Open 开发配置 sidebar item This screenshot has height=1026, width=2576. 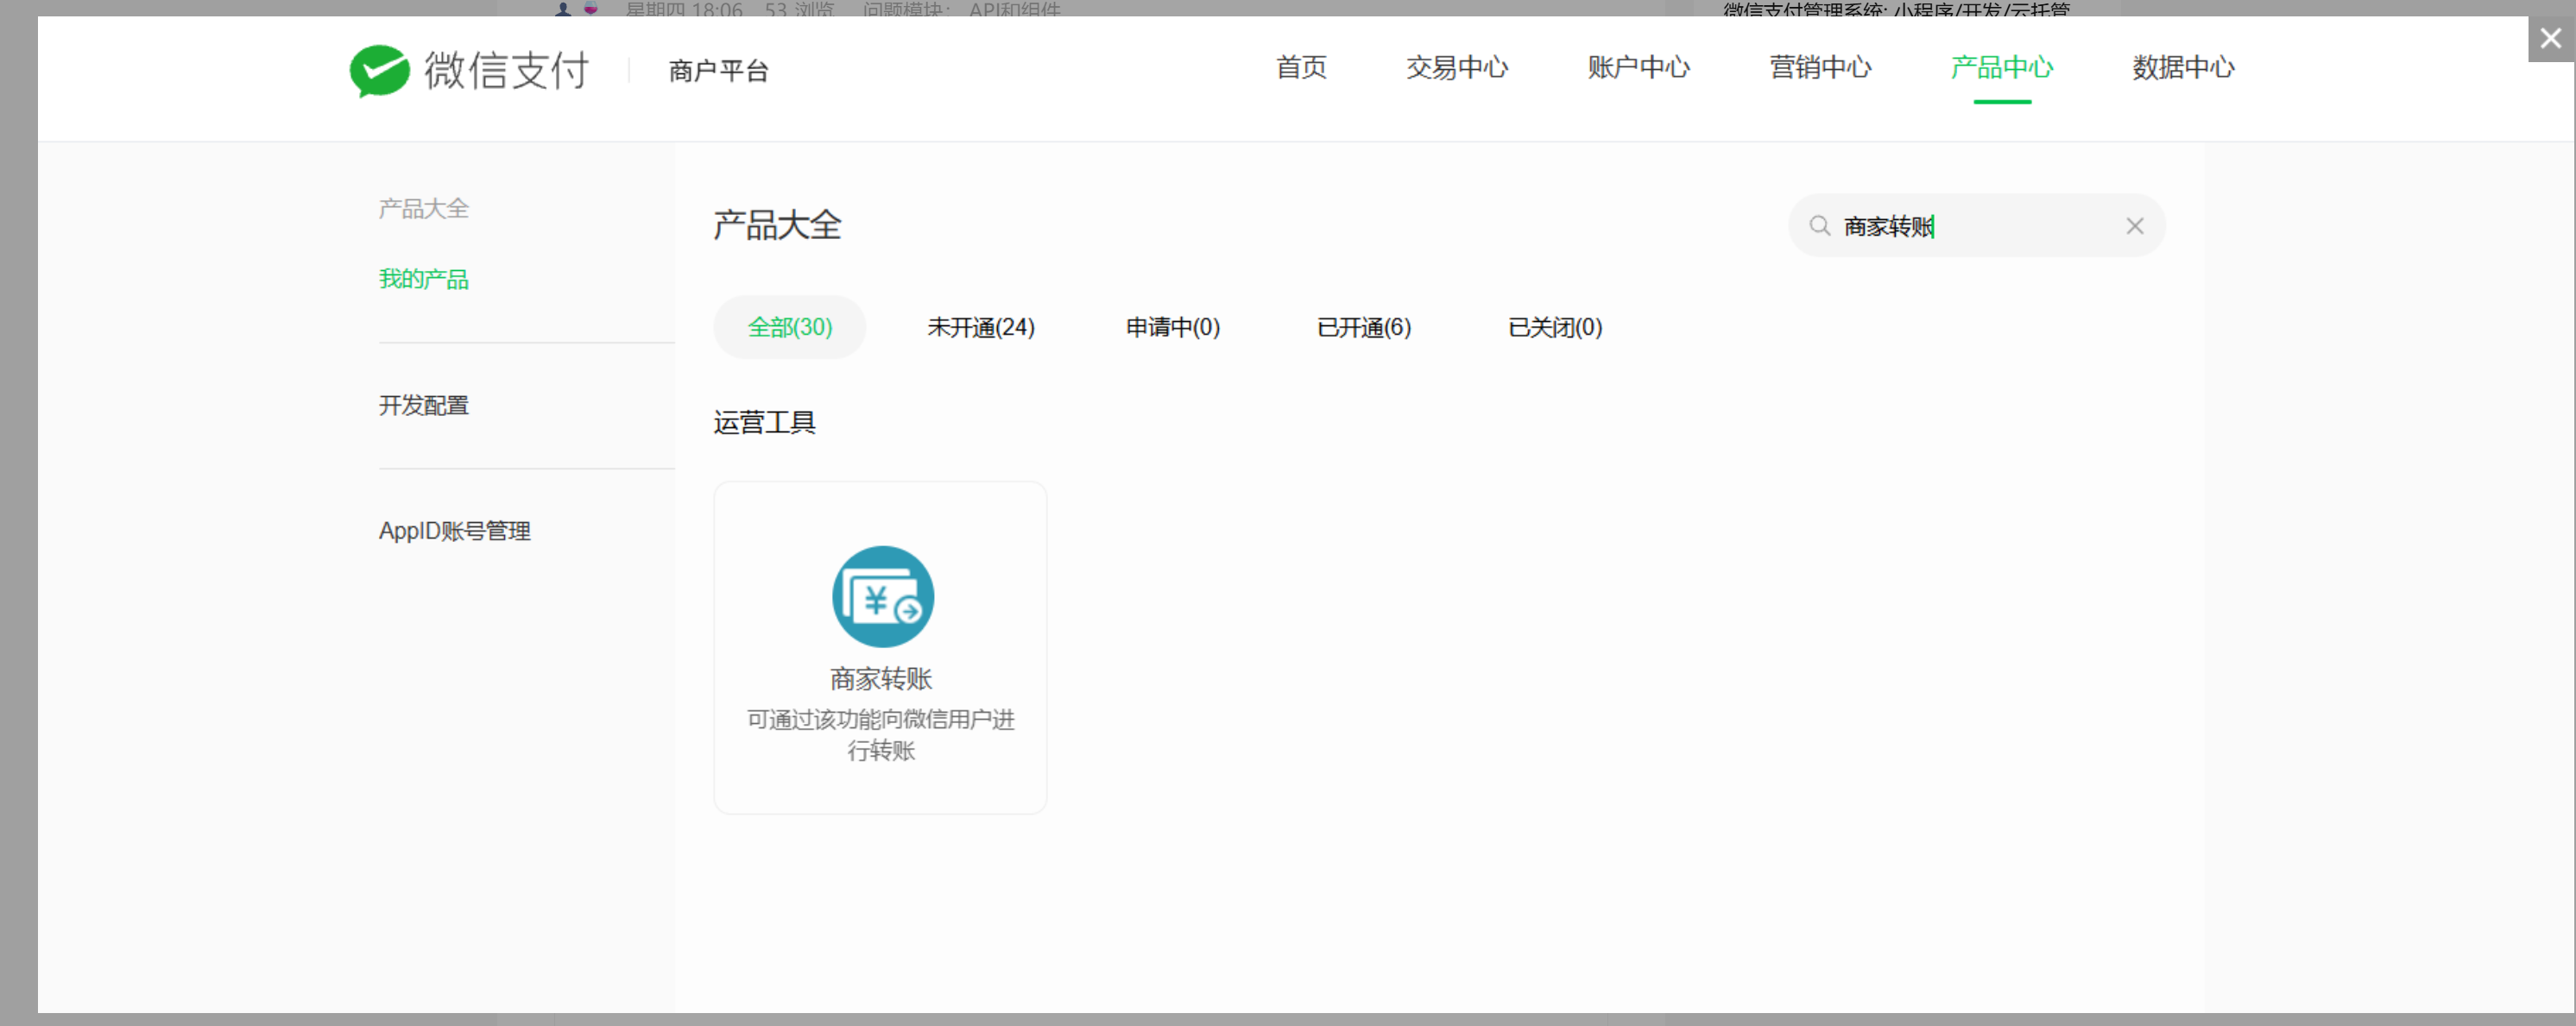click(423, 405)
